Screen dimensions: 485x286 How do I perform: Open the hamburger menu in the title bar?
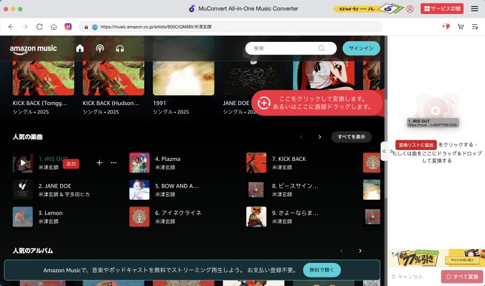pyautogui.click(x=475, y=9)
